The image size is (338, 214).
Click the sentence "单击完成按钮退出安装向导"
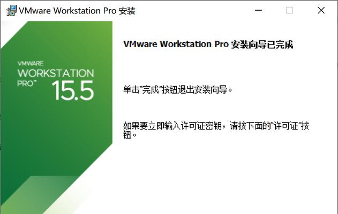(178, 89)
